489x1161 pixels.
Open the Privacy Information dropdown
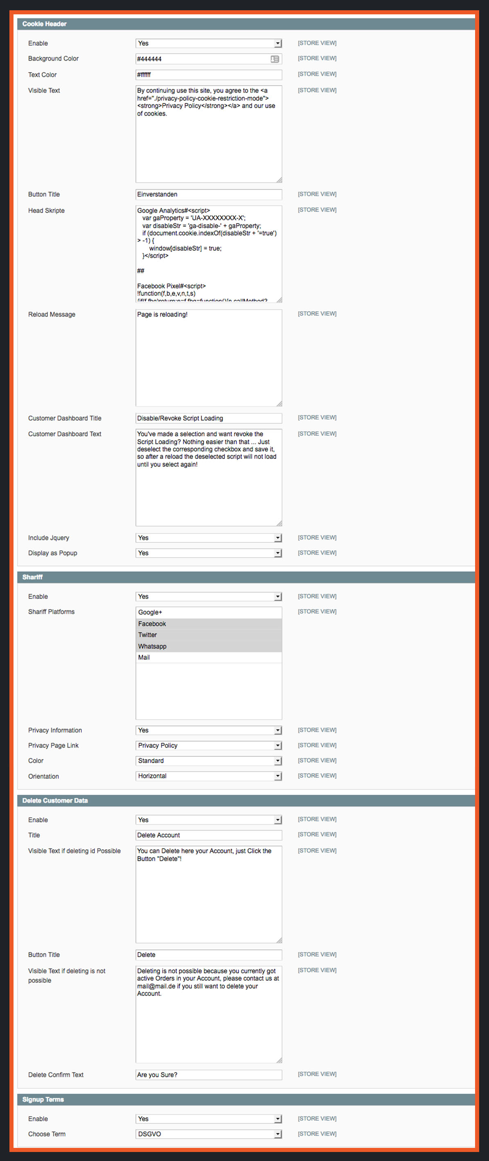[208, 730]
